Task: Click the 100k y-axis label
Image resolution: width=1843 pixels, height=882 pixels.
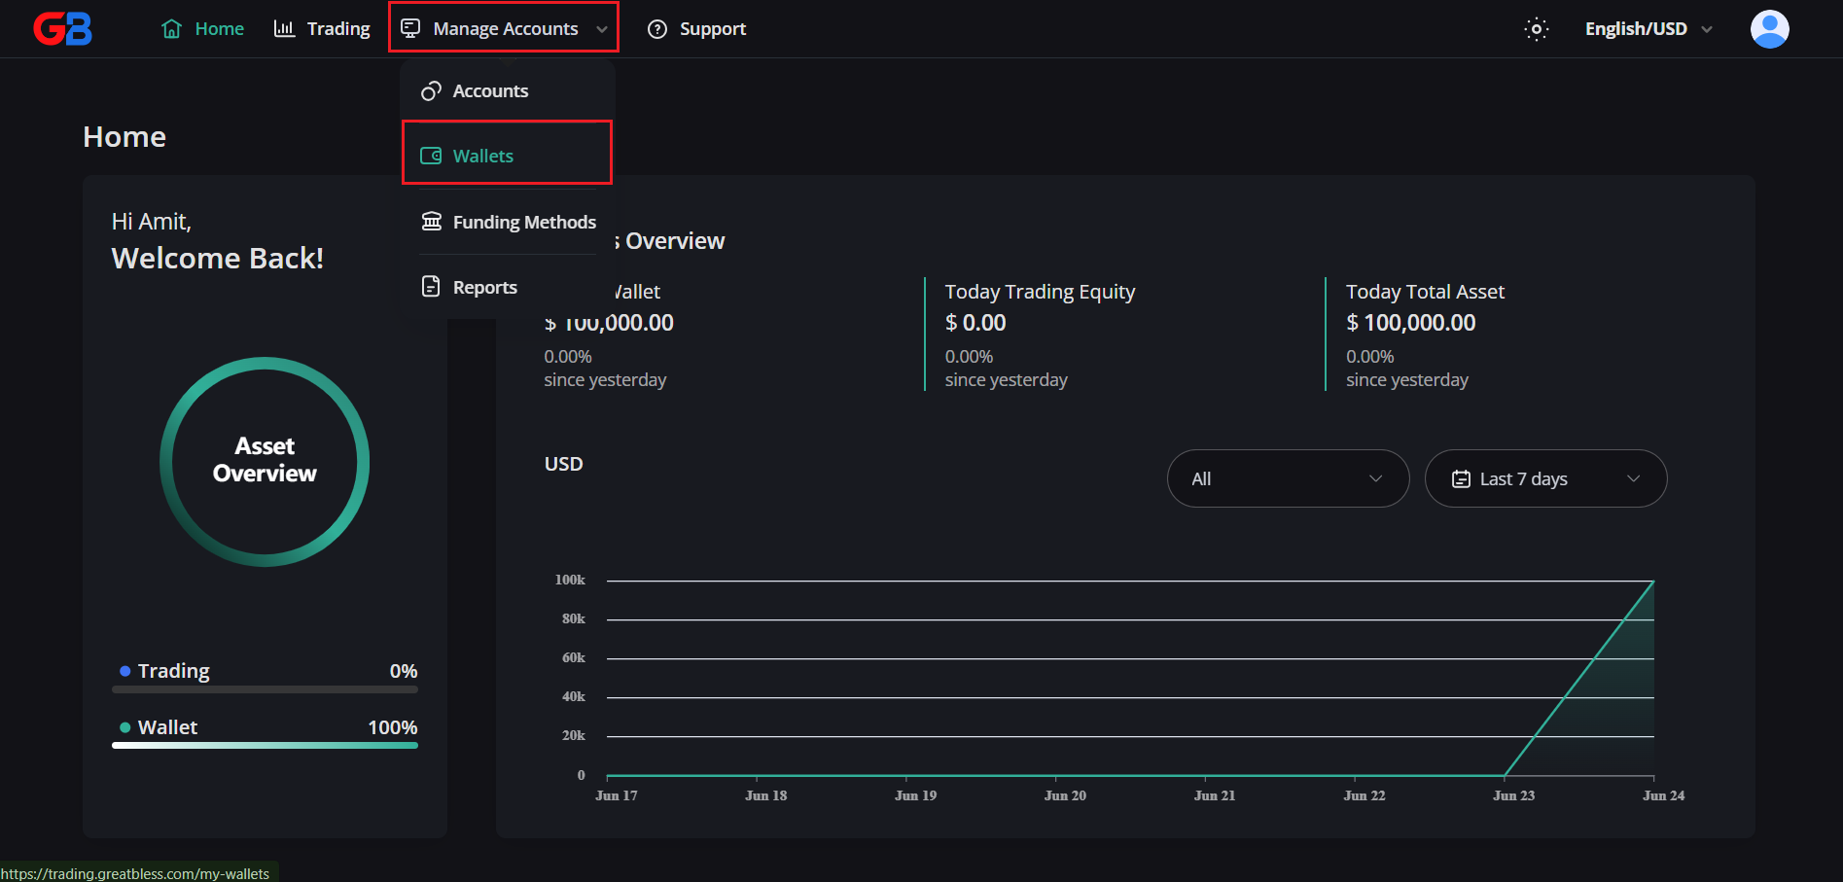Action: coord(570,580)
